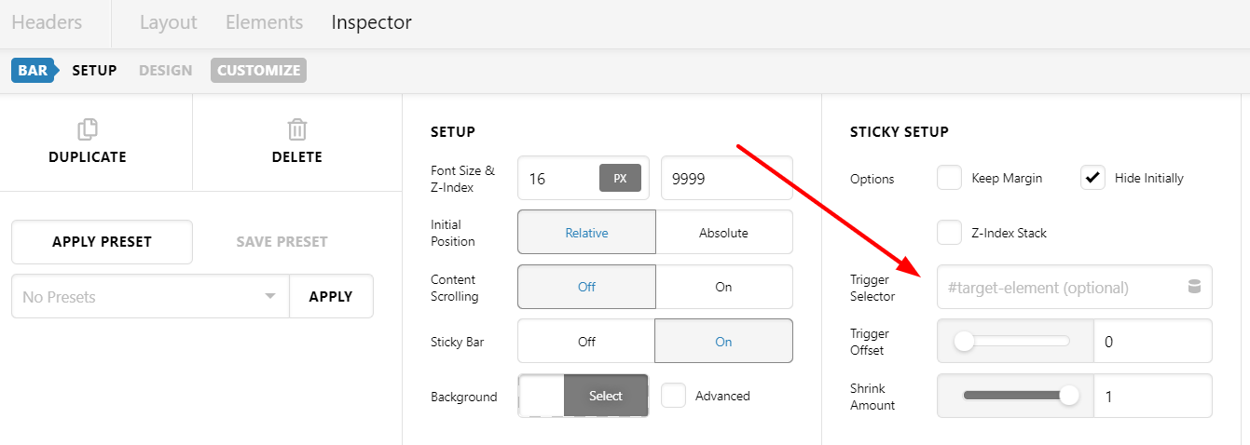Turn Content Scrolling Off
This screenshot has height=445, width=1250.
[586, 287]
